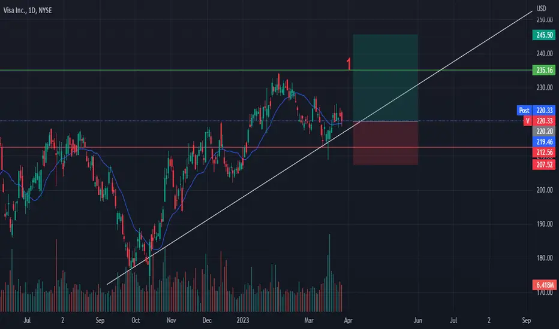
Task: Click the Jun label on time axis
Action: 417,321
